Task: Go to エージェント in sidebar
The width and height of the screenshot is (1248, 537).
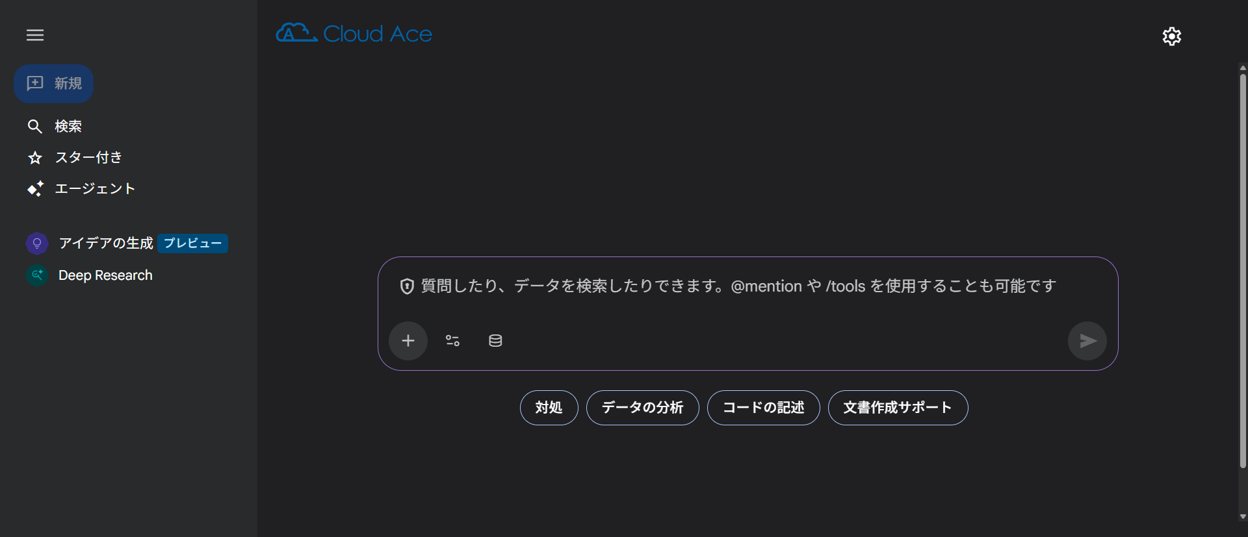Action: coord(94,188)
